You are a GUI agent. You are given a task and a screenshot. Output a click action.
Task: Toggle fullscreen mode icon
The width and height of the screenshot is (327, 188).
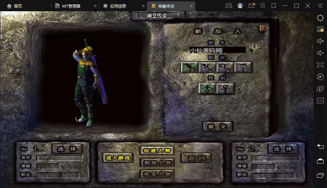pyautogui.click(x=320, y=65)
